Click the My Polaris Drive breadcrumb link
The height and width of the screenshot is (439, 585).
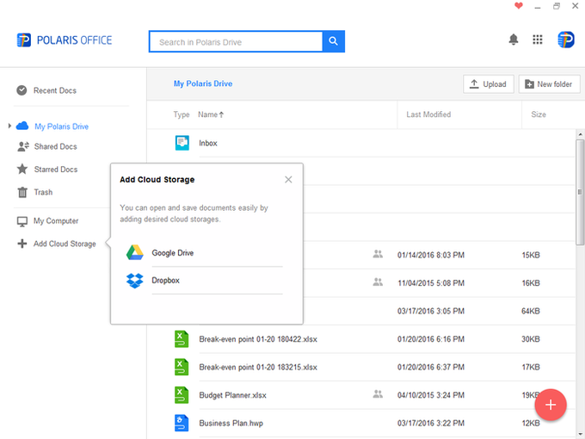click(203, 83)
